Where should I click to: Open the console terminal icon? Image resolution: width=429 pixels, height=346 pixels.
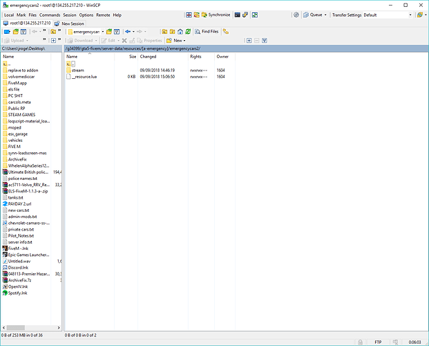(238, 15)
